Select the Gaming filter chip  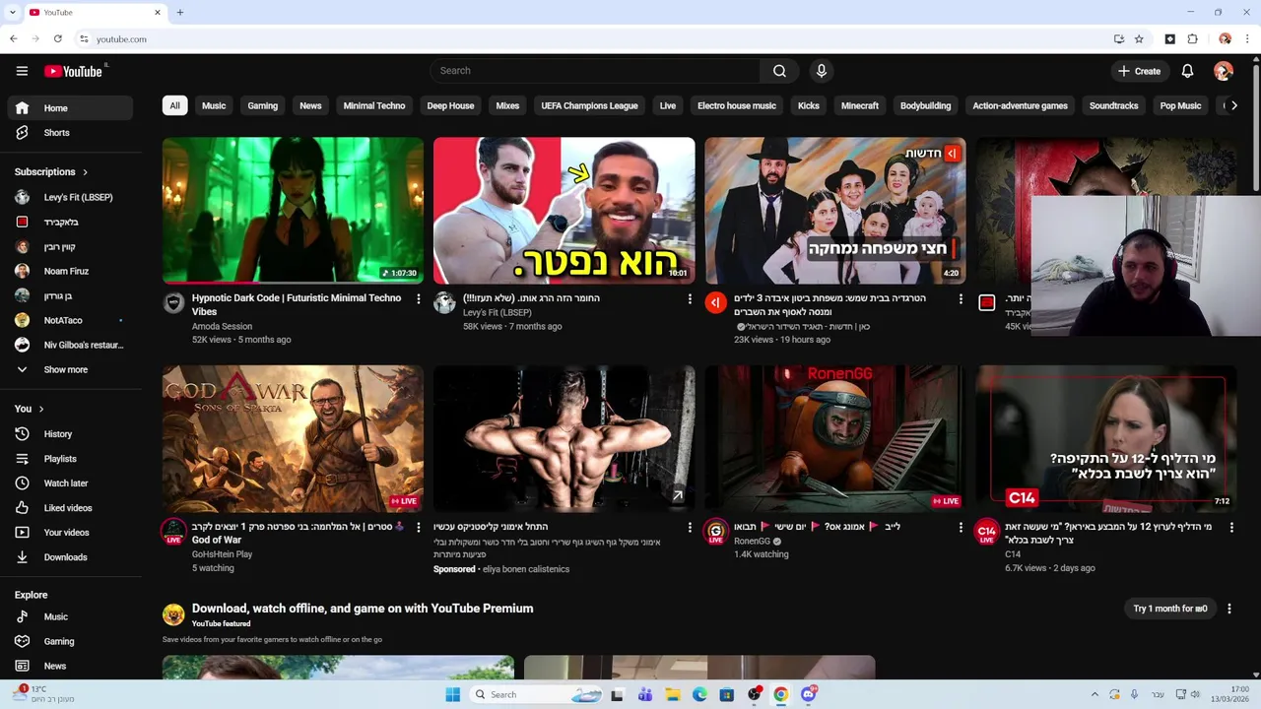[262, 105]
